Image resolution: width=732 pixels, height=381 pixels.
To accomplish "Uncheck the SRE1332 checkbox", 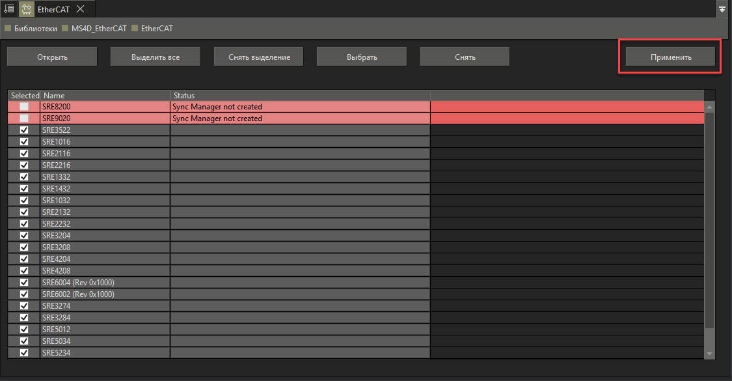I will coord(24,176).
